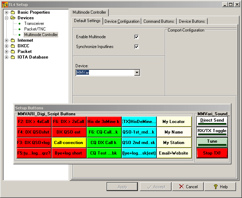Click the F6: CQ-Call...k green button
The image size is (242, 198).
click(x=104, y=132)
